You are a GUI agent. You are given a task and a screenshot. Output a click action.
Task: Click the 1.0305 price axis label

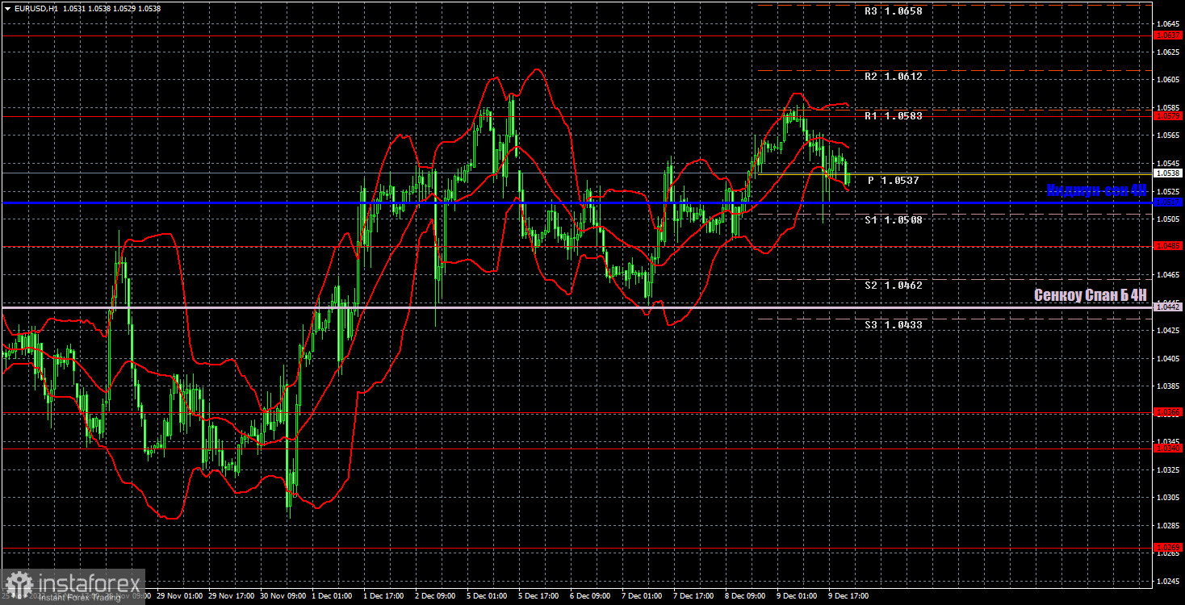(1168, 498)
